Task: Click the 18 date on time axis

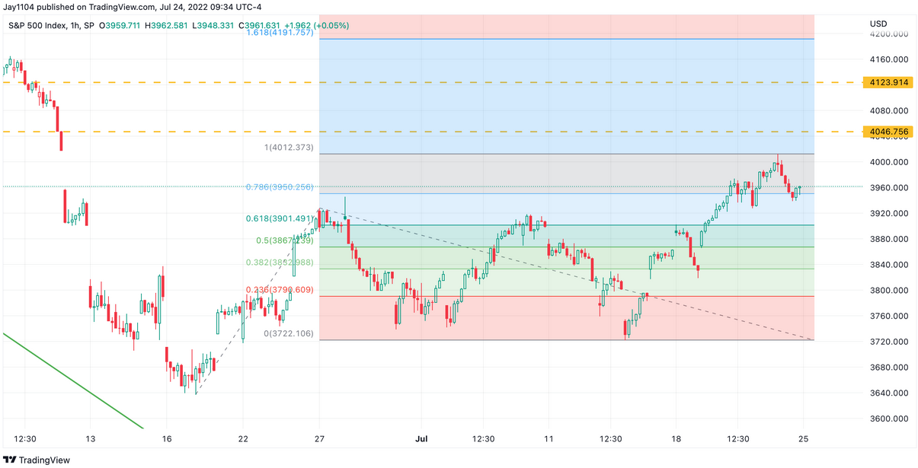Action: pos(674,439)
